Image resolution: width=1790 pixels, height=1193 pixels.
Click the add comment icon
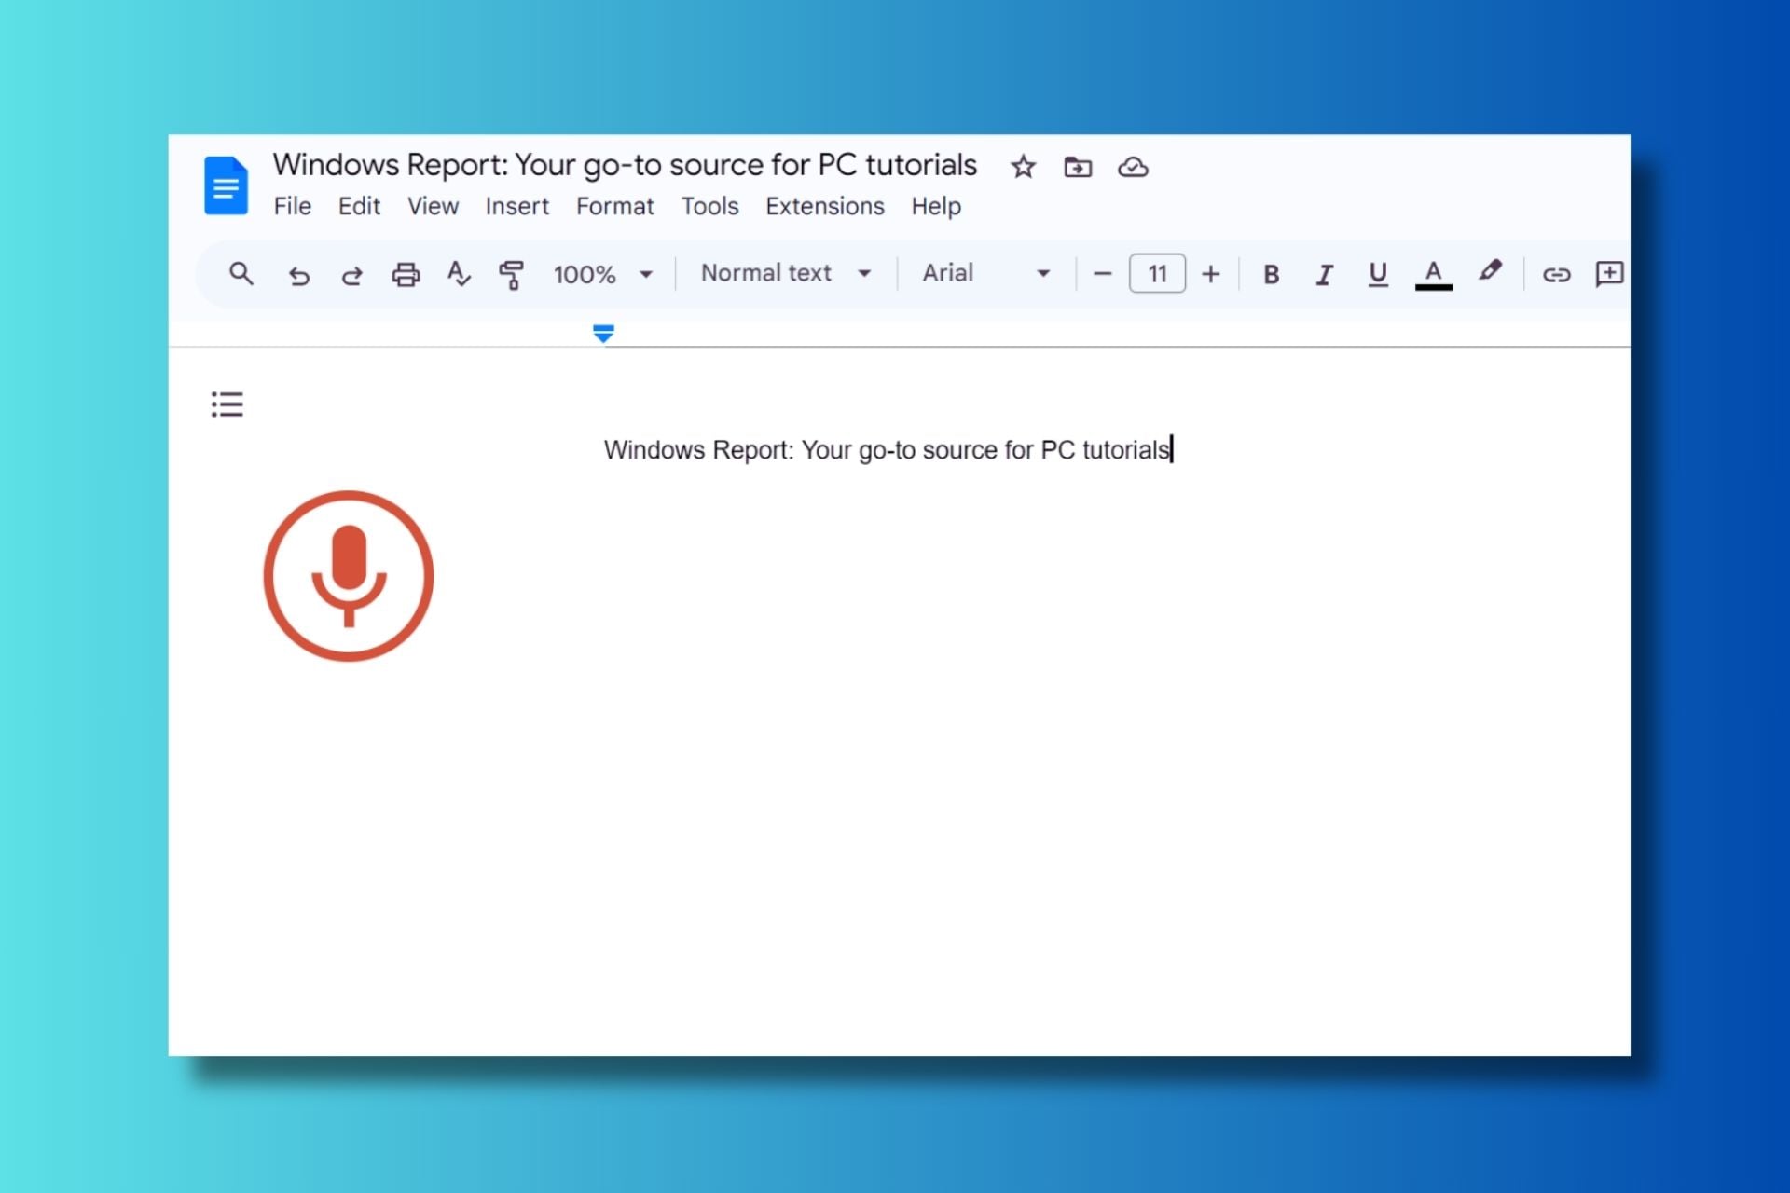point(1609,274)
